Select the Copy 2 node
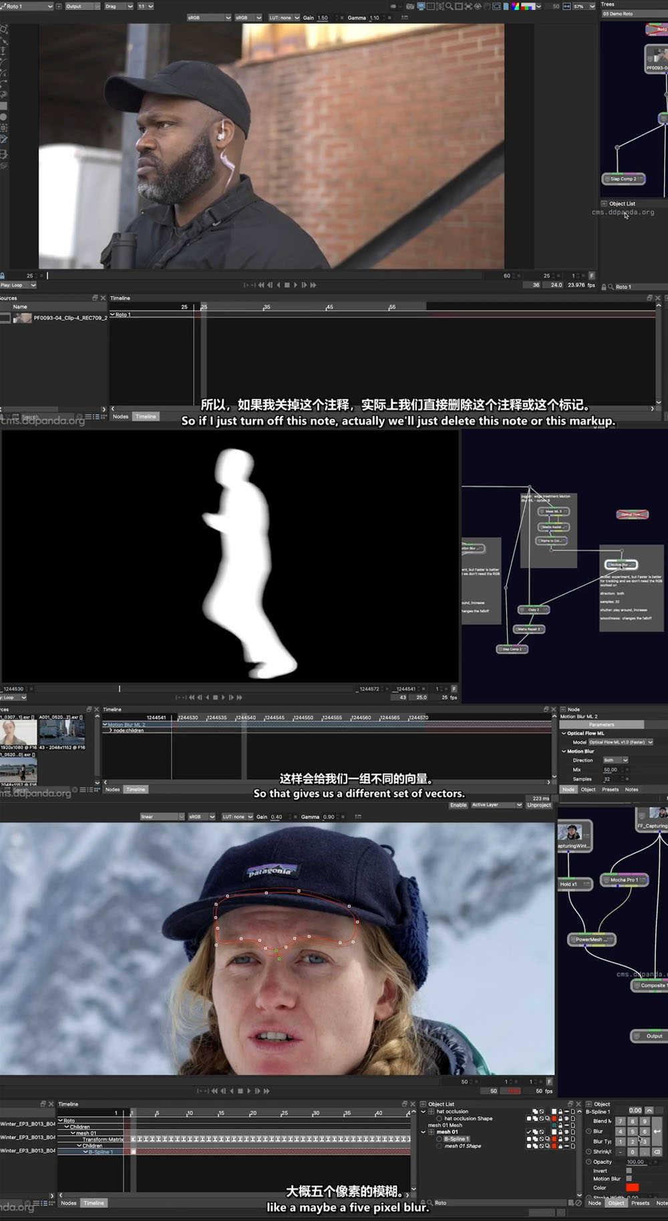The width and height of the screenshot is (668, 1221). [x=534, y=609]
